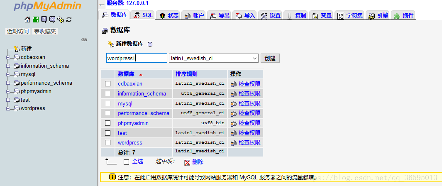Select the 数据库 tab

[x=115, y=15]
